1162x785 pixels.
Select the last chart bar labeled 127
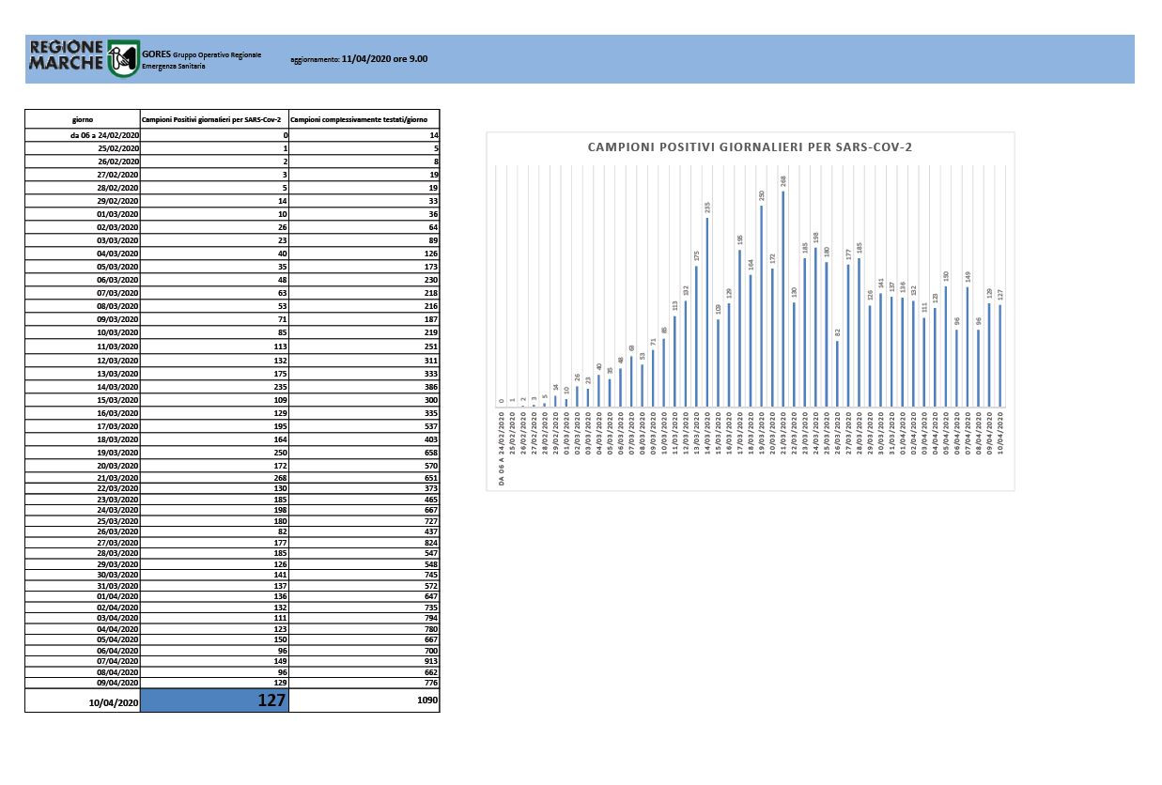pyautogui.click(x=1000, y=356)
